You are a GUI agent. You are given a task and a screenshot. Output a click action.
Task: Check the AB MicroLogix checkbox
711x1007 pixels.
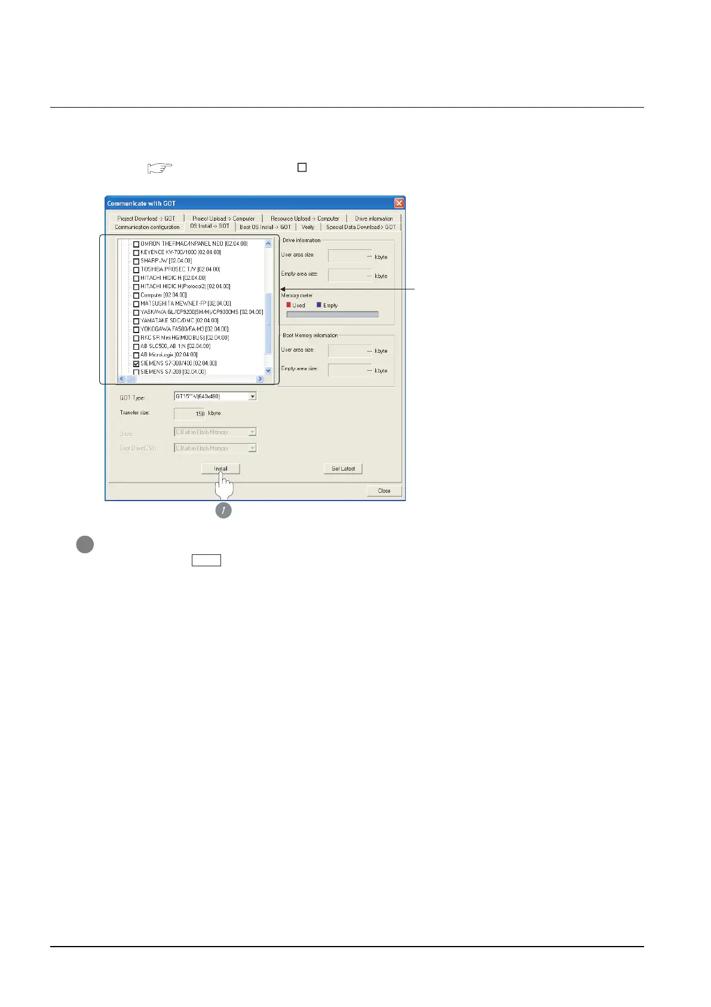click(136, 355)
